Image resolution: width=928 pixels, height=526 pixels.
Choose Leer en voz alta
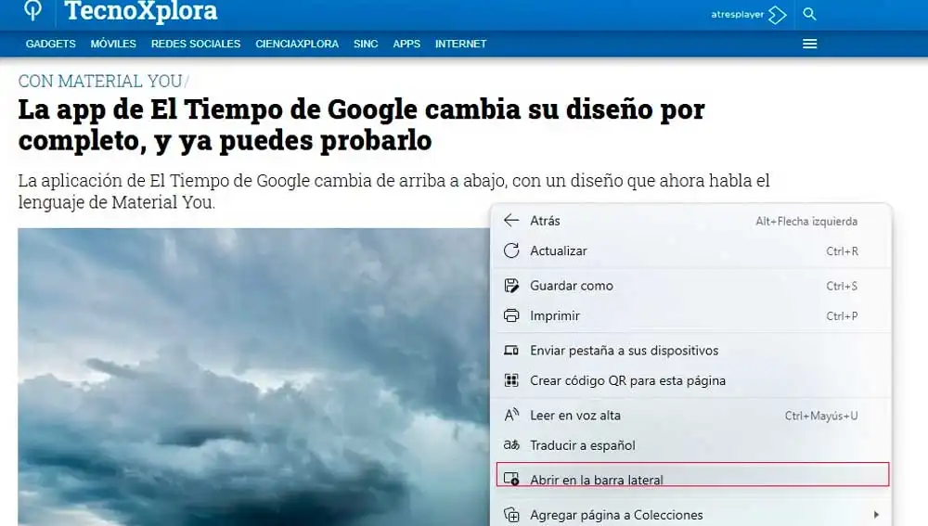tap(690, 416)
